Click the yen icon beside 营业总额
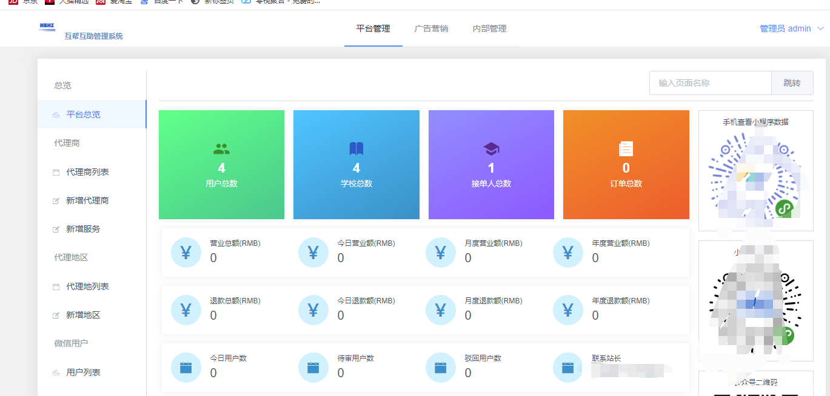 186,252
